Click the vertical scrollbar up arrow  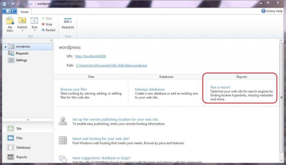point(282,40)
